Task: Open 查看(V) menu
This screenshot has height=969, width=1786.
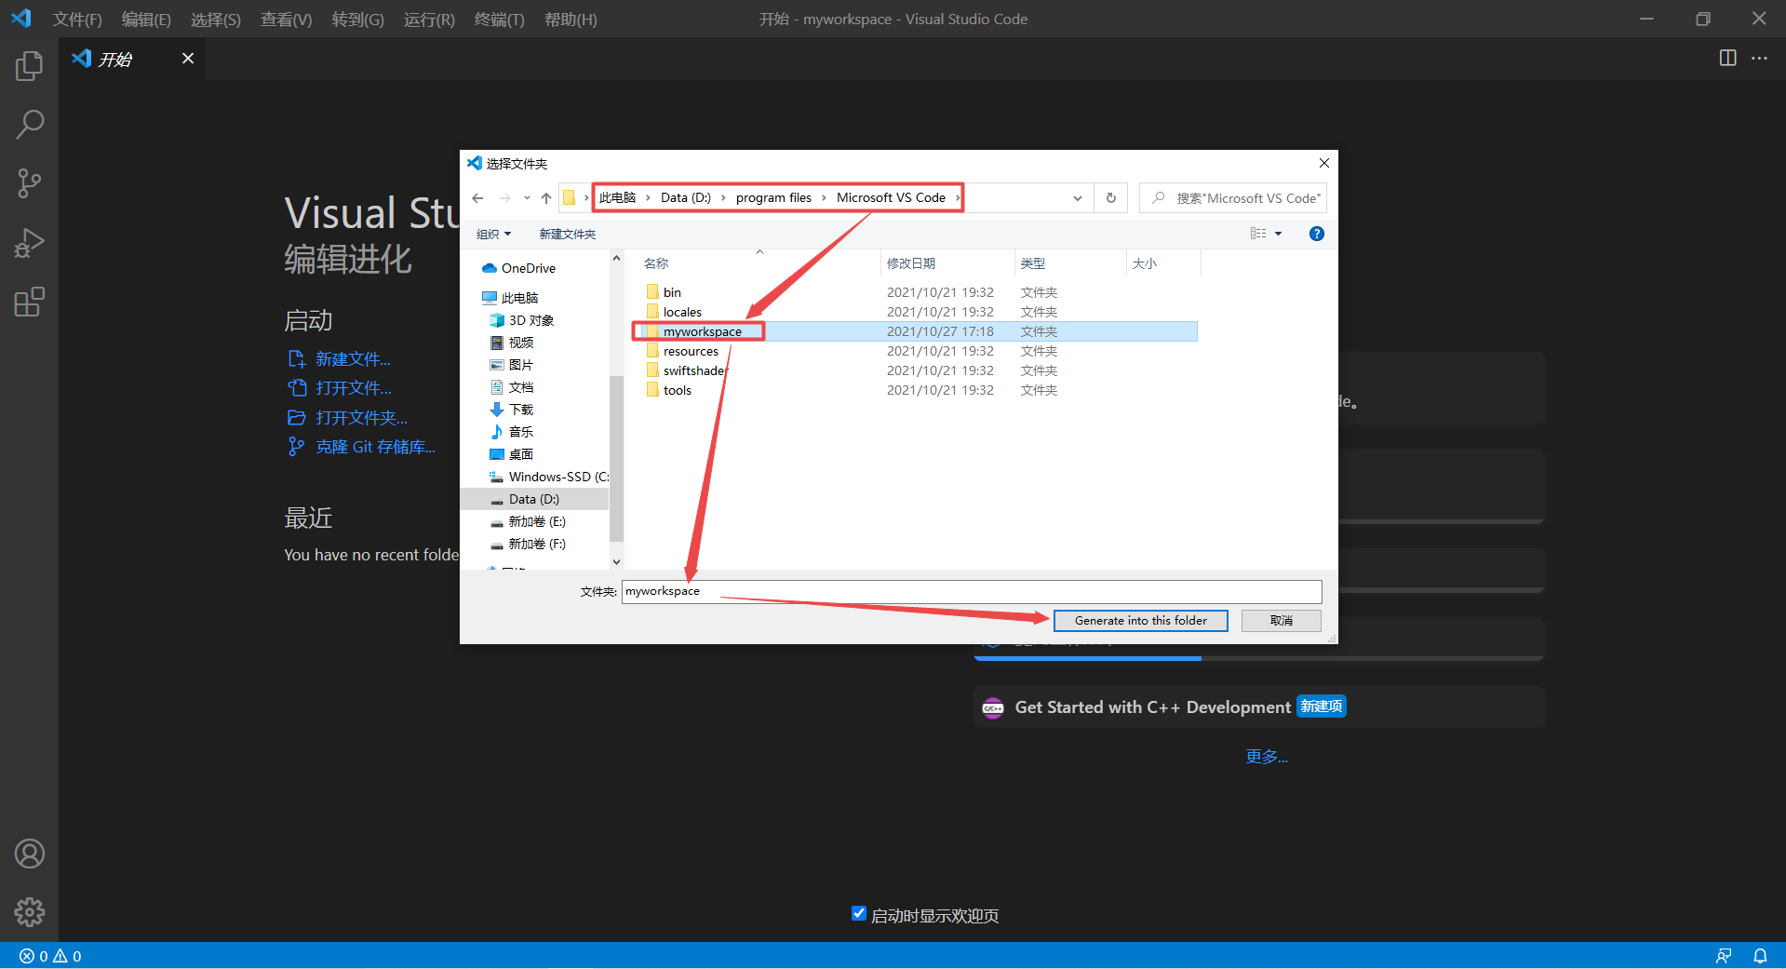Action: click(286, 20)
